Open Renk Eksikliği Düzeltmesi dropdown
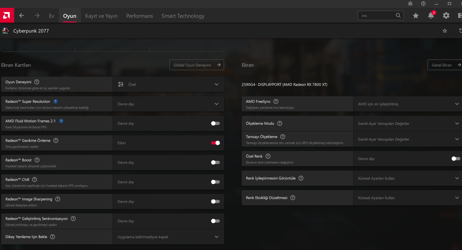 pyautogui.click(x=408, y=198)
